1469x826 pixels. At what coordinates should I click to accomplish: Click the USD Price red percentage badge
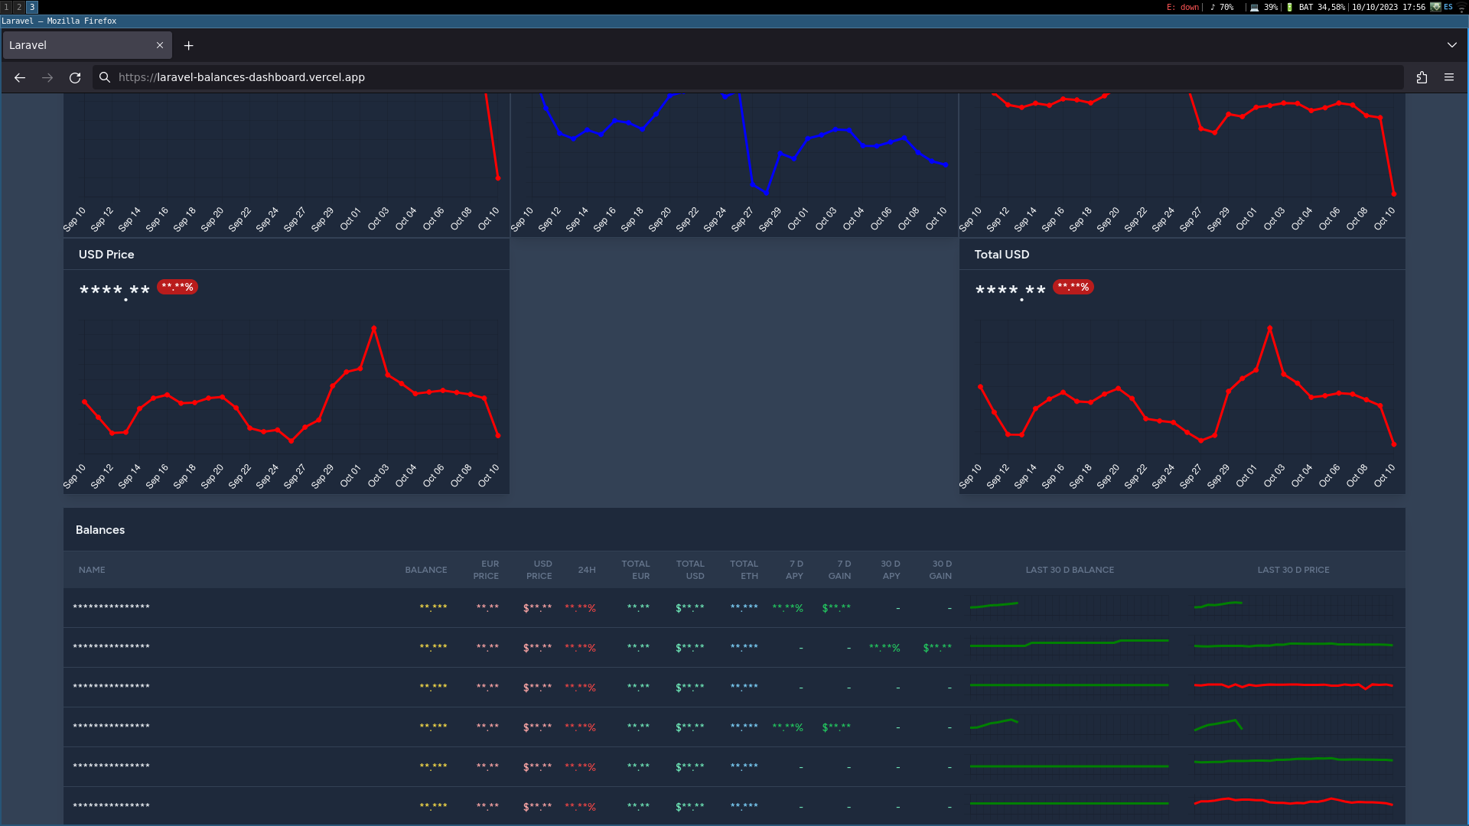tap(178, 287)
